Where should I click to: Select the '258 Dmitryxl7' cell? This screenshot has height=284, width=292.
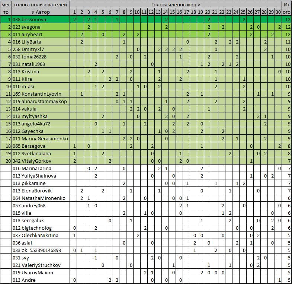tap(41, 50)
